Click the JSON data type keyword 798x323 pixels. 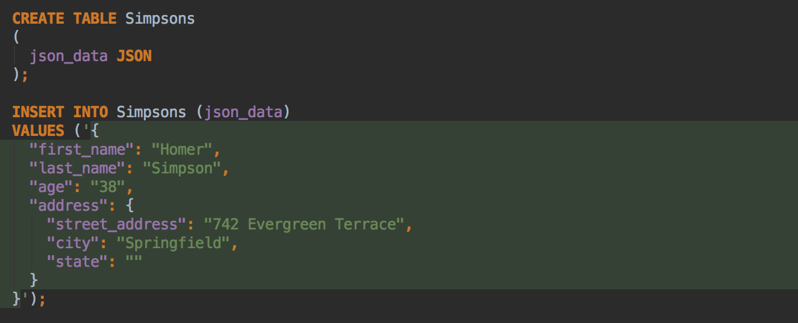(134, 56)
